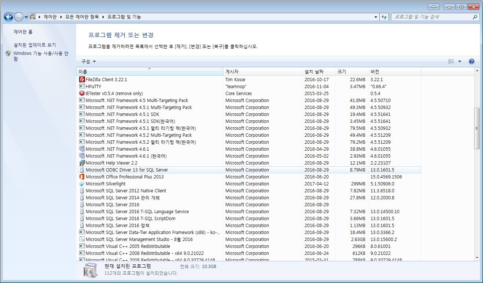Click the Microsoft Help Viewer 2.2 icon
This screenshot has height=283, width=483.
pos(82,163)
